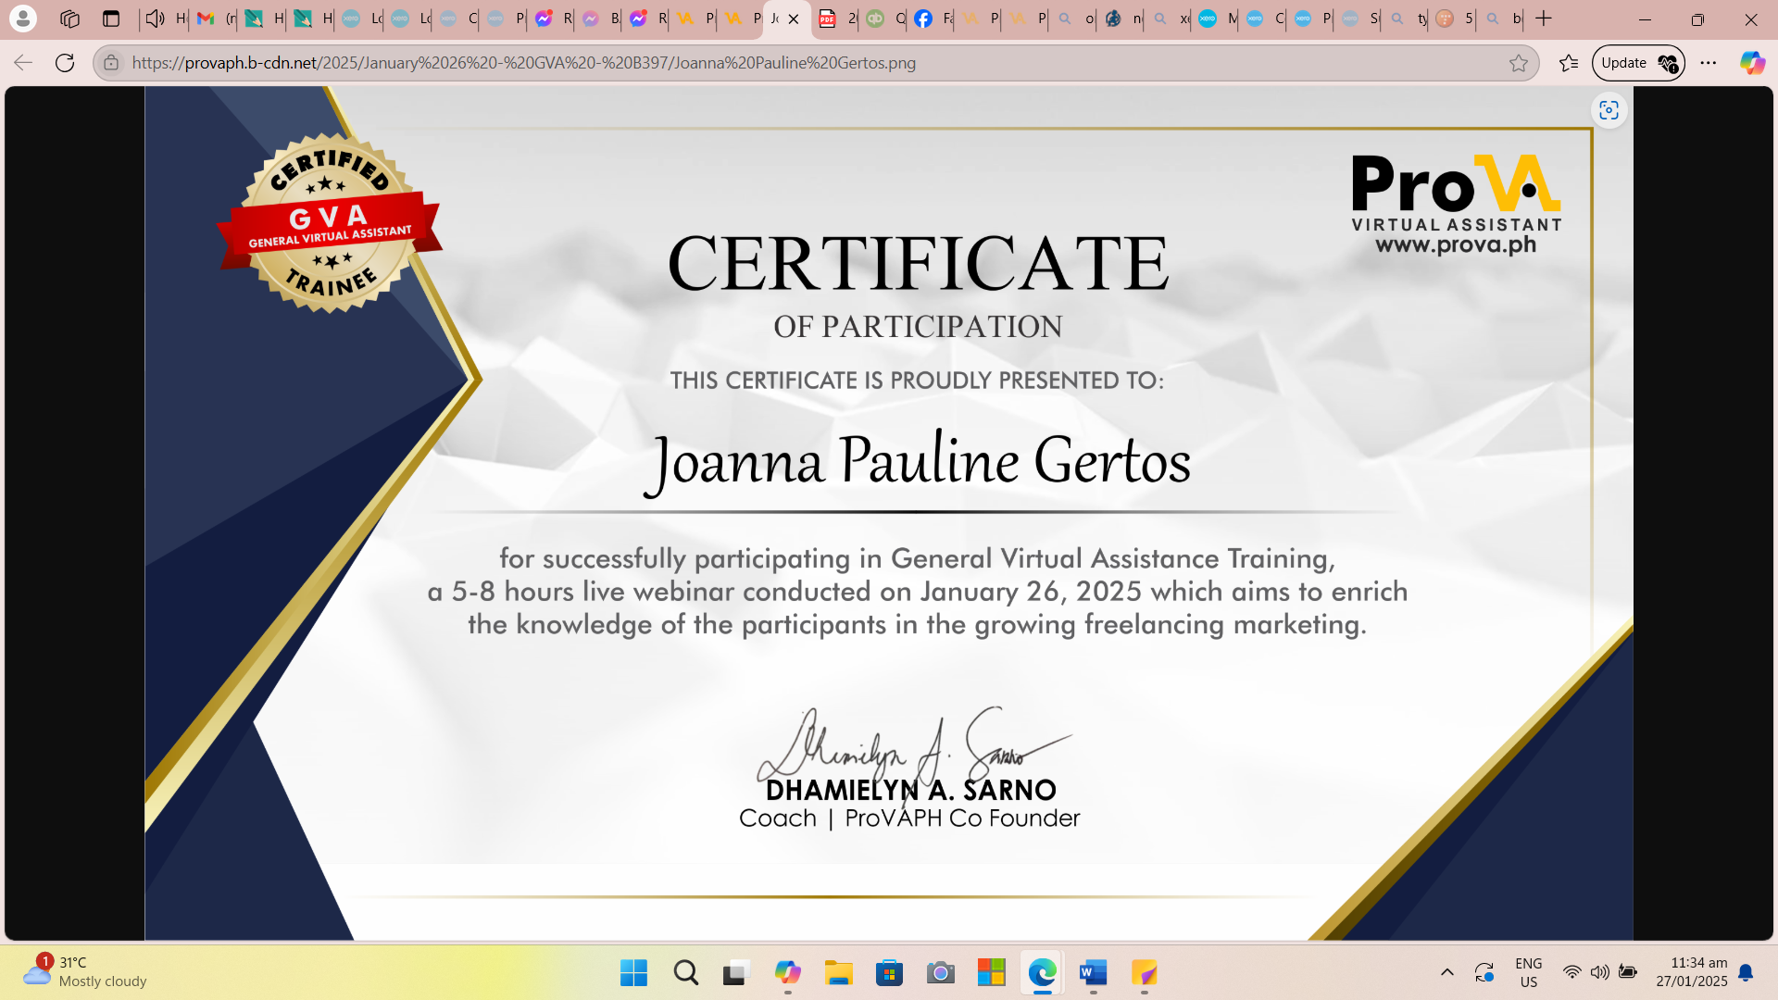Screen dimensions: 1778x1000
Task: Switch keyboard layout via ENG US indicator
Action: pos(1528,971)
